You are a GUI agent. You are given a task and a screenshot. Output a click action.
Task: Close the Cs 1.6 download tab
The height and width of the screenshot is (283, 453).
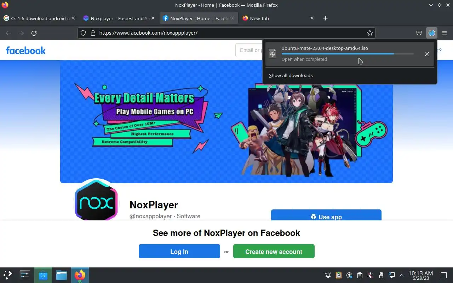(x=73, y=18)
